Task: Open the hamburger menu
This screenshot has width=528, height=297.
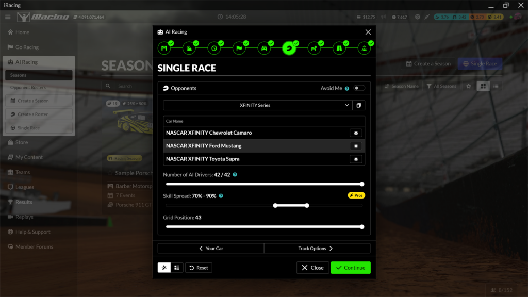Action: [x=8, y=17]
